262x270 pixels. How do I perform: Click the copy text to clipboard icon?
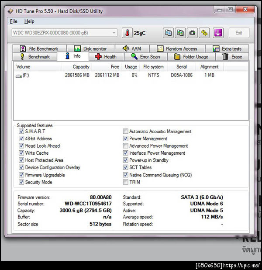pyautogui.click(x=168, y=33)
